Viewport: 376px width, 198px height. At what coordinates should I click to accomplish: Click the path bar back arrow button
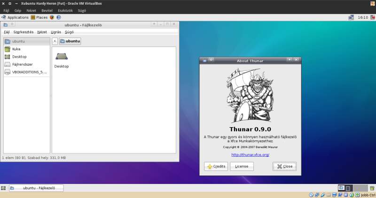coord(55,41)
